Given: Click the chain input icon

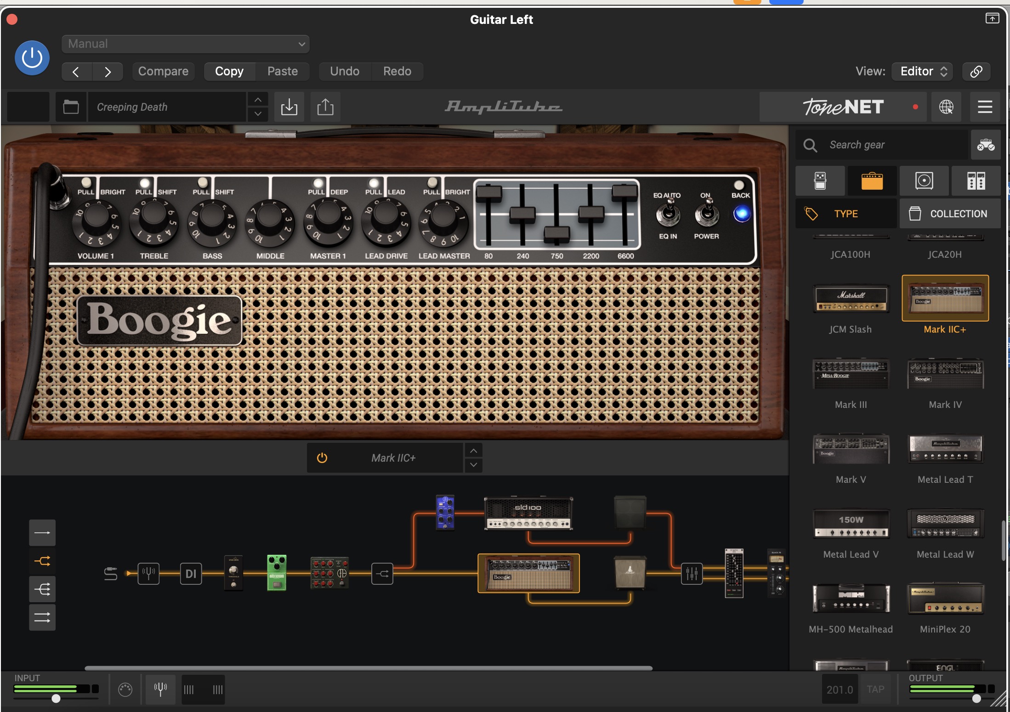Looking at the screenshot, I should pyautogui.click(x=111, y=574).
